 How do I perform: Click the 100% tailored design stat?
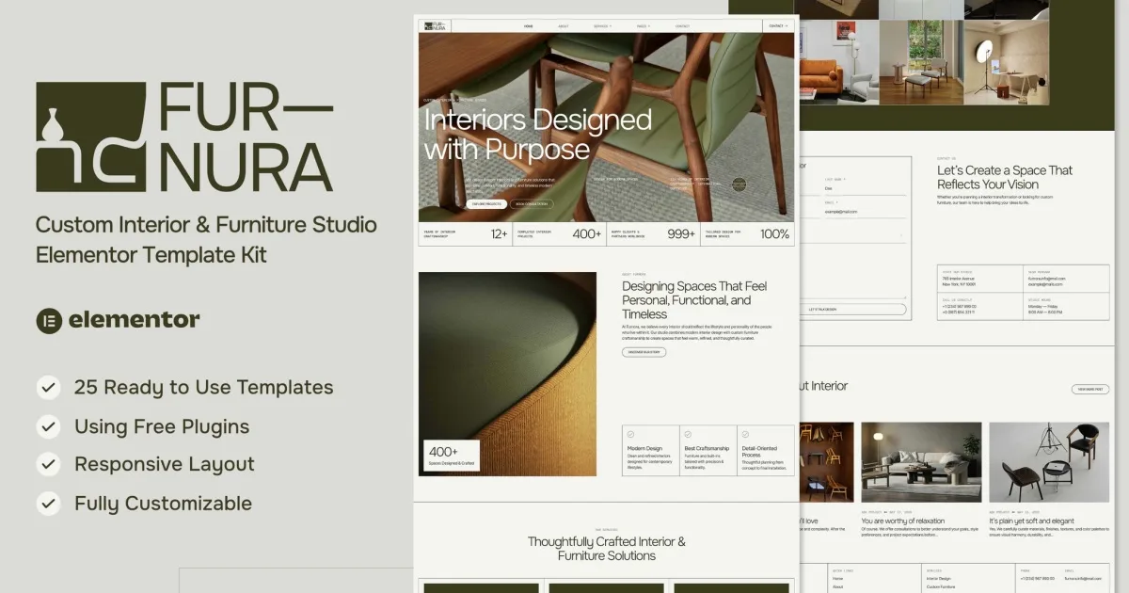click(747, 233)
